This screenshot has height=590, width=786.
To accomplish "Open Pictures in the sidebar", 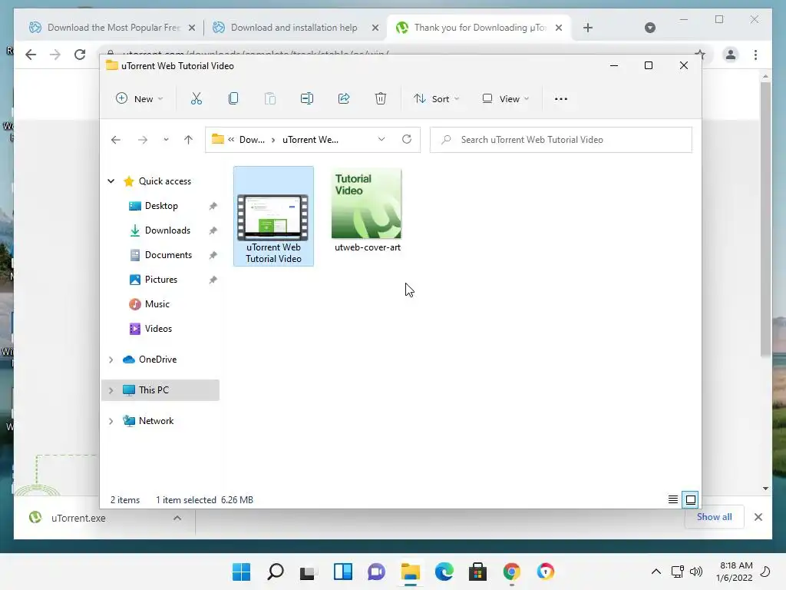I will click(161, 280).
